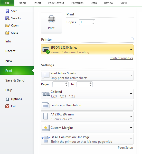Click the Save As icon
Image resolution: width=142 pixels, height=154 pixels.
[7, 18]
